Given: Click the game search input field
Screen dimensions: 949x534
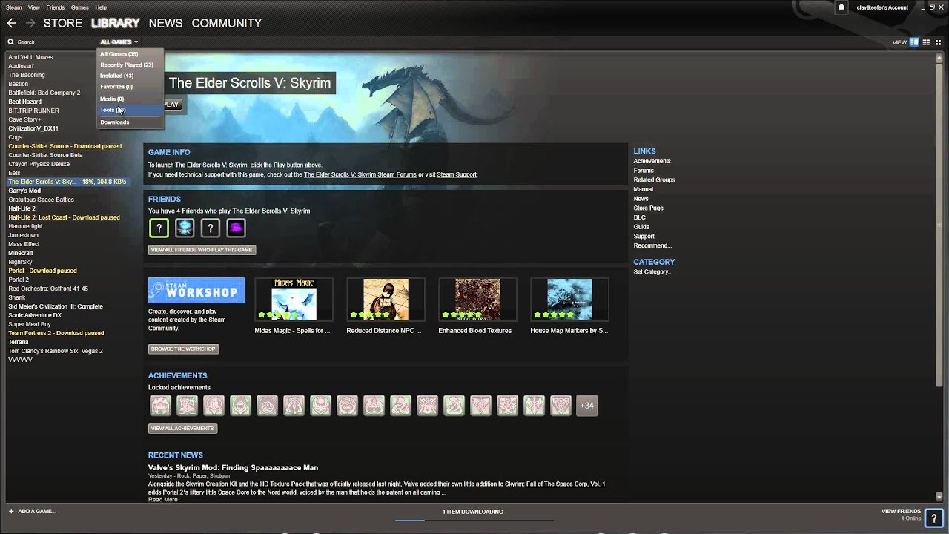Looking at the screenshot, I should (x=52, y=42).
